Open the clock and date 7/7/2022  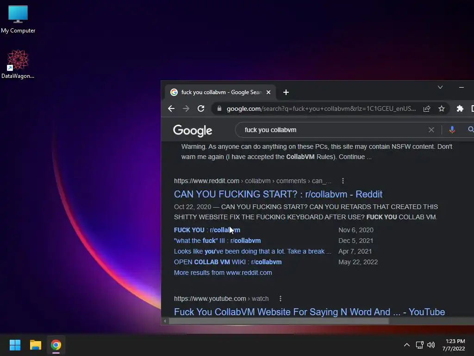click(454, 345)
